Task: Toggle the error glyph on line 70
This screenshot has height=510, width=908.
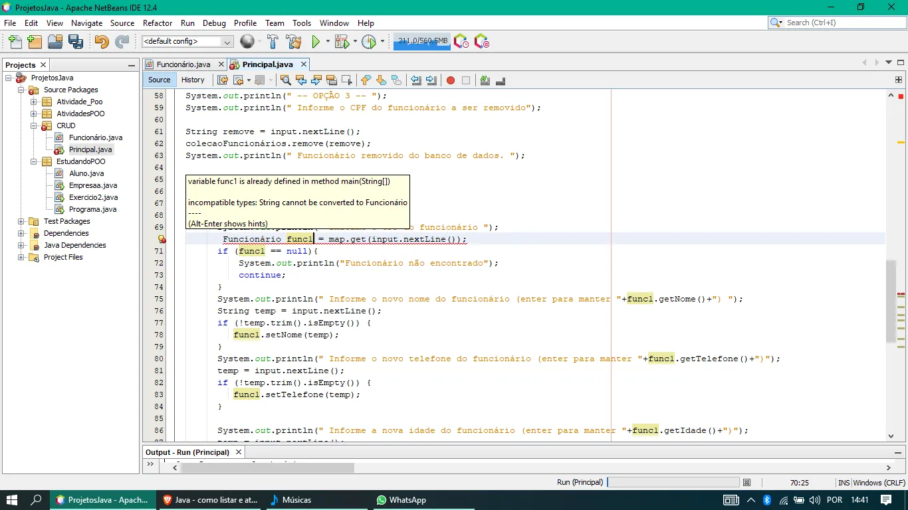Action: (x=161, y=239)
